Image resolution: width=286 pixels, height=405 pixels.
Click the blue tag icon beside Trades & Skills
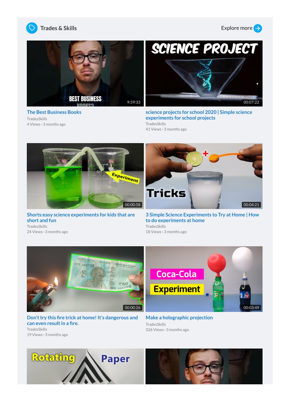pos(32,28)
